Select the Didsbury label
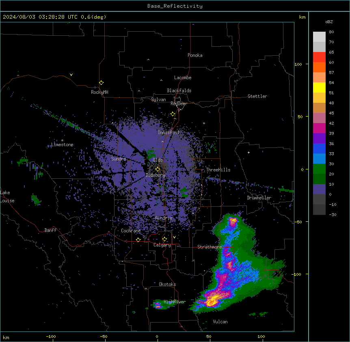Image resolution: width=350 pixels, height=342 pixels. coord(155,175)
